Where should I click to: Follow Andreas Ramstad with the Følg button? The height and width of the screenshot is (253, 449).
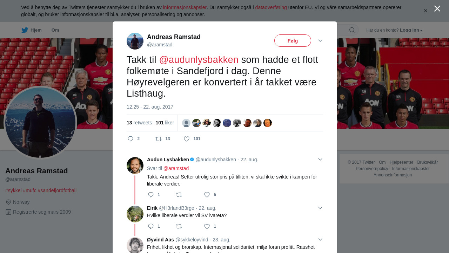293,41
